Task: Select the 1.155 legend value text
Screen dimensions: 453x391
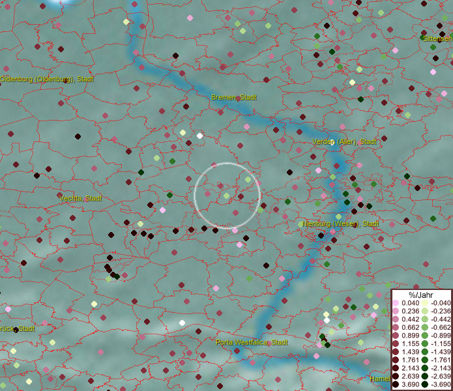Action: (x=410, y=343)
